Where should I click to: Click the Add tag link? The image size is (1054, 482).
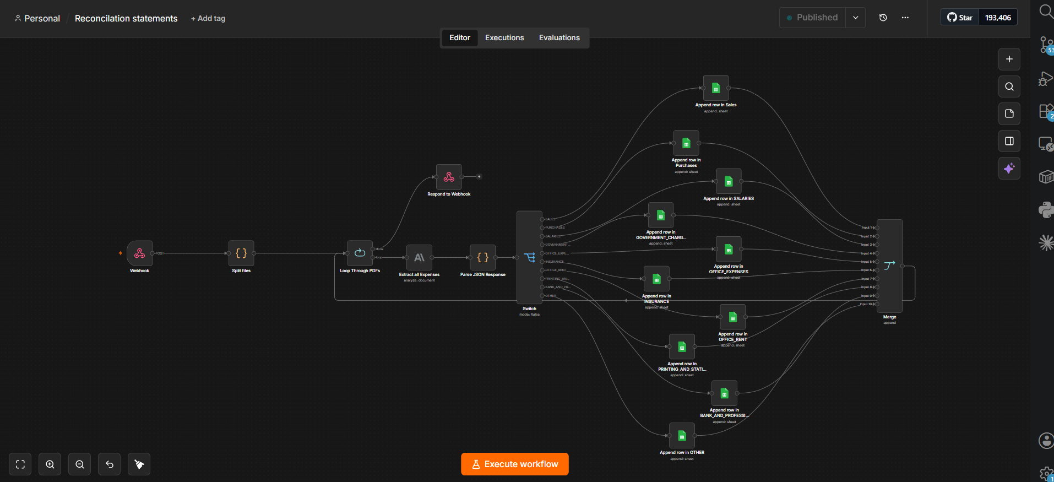pyautogui.click(x=208, y=18)
